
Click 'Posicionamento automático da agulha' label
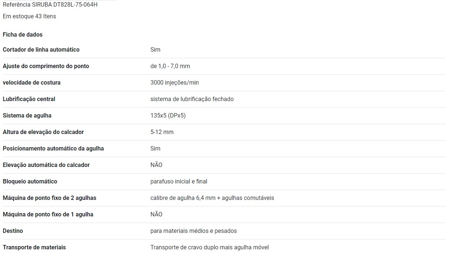point(53,149)
